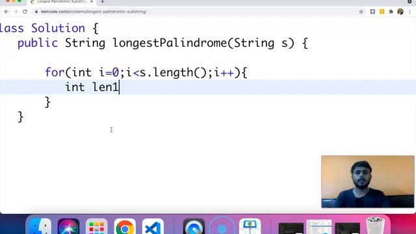The width and height of the screenshot is (416, 234).
Task: Click the browser forward arrow
Action: coord(16,12)
